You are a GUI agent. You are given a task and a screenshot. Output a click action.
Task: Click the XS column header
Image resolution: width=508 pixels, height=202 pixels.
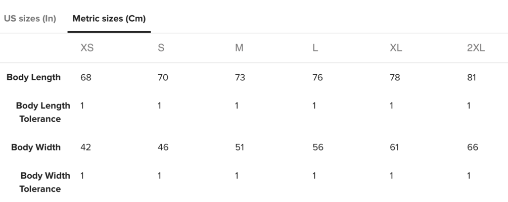pos(87,48)
